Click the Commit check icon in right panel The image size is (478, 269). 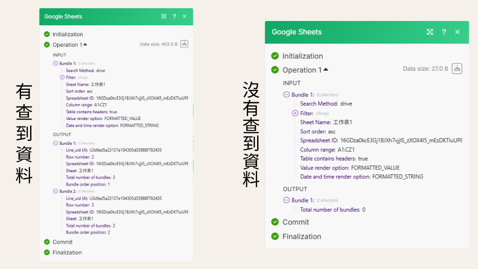[x=275, y=222]
